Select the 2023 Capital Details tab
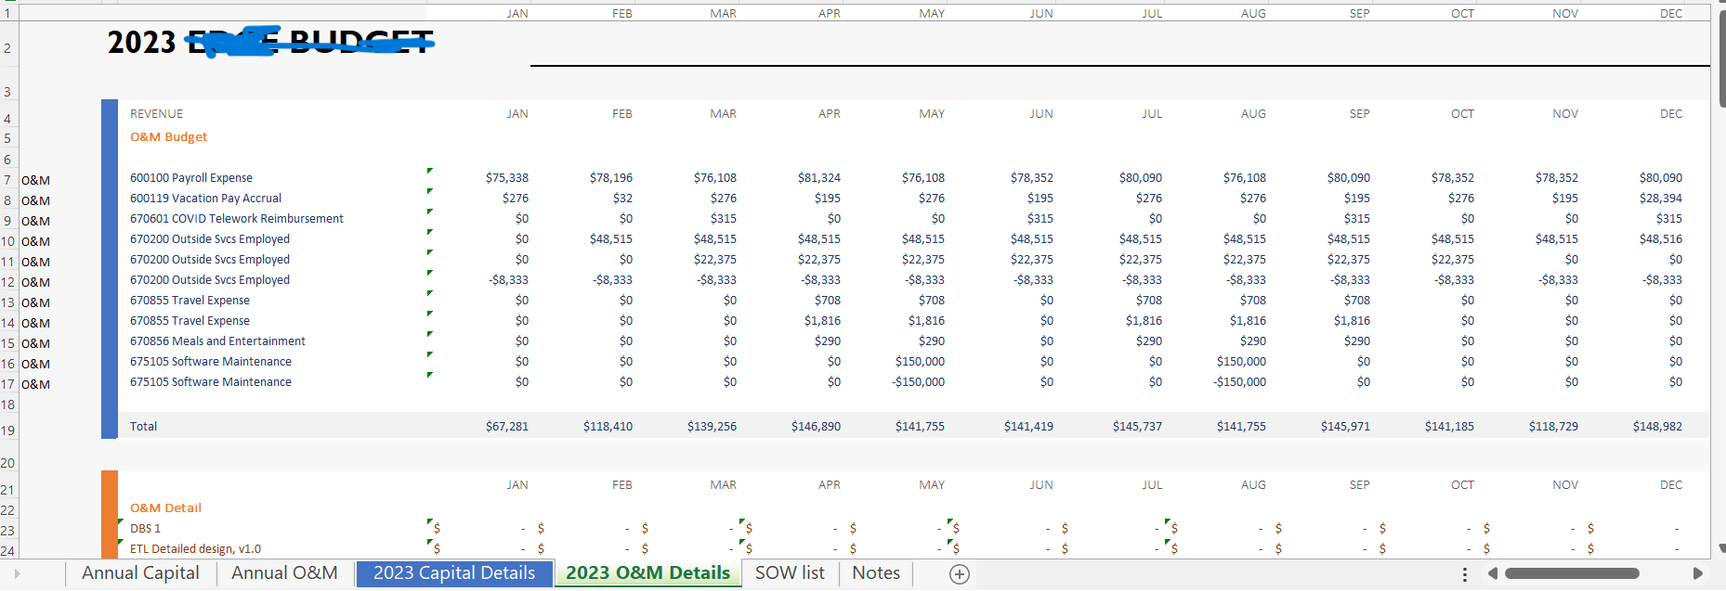Image resolution: width=1726 pixels, height=591 pixels. tap(454, 573)
